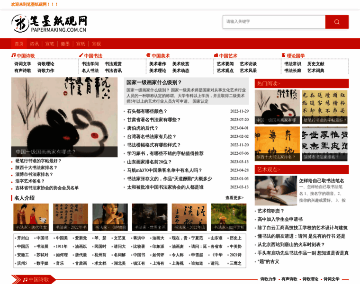Click the music note icon beside 中国诗歌 heading
Image resolution: width=360 pixels, height=284 pixels.
(13, 55)
